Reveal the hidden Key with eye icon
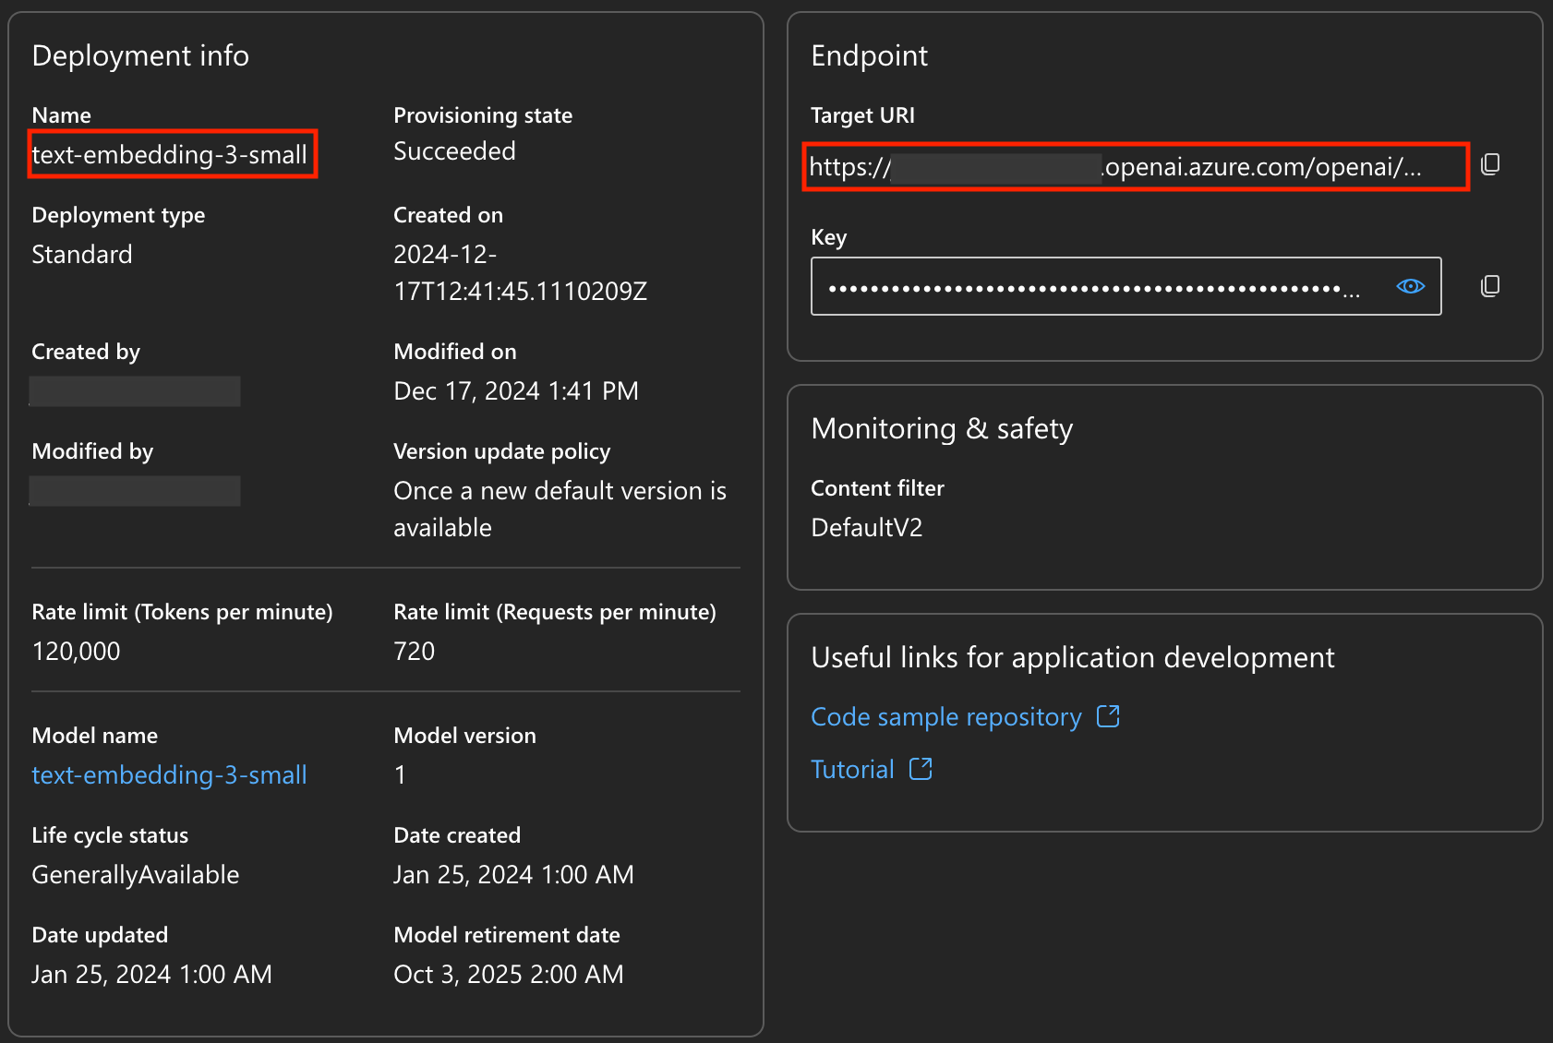 coord(1410,286)
